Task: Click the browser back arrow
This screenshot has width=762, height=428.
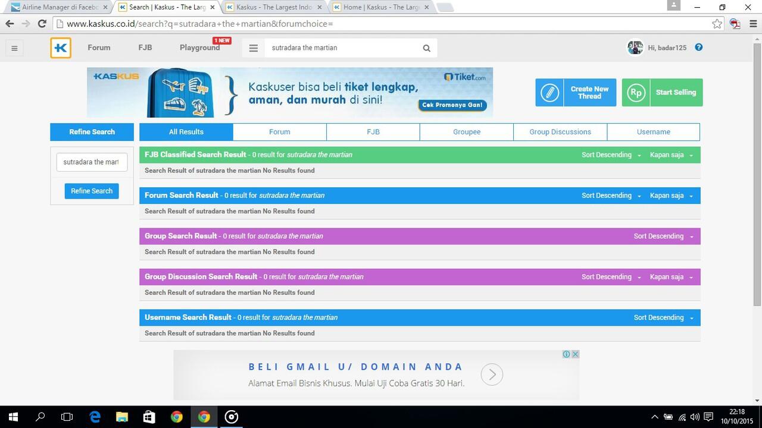Action: pos(10,24)
